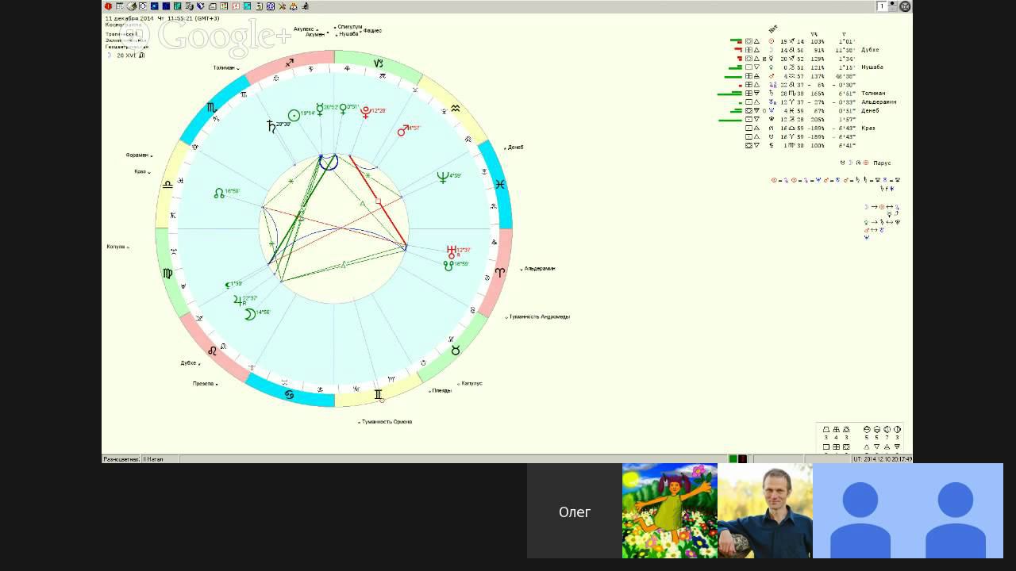Click the plain dark blue square toolbar icon
This screenshot has height=571, width=1016.
166,6
